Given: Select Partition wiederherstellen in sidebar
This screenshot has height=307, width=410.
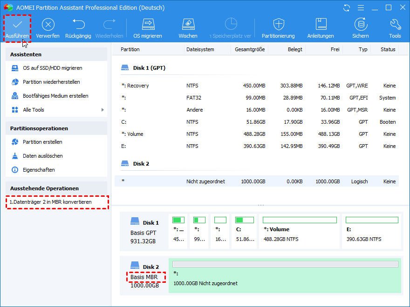Looking at the screenshot, I should click(x=51, y=82).
